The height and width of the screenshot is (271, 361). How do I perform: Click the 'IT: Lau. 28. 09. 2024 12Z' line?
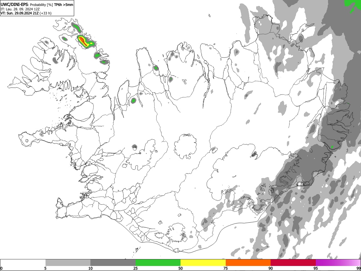click(x=20, y=9)
